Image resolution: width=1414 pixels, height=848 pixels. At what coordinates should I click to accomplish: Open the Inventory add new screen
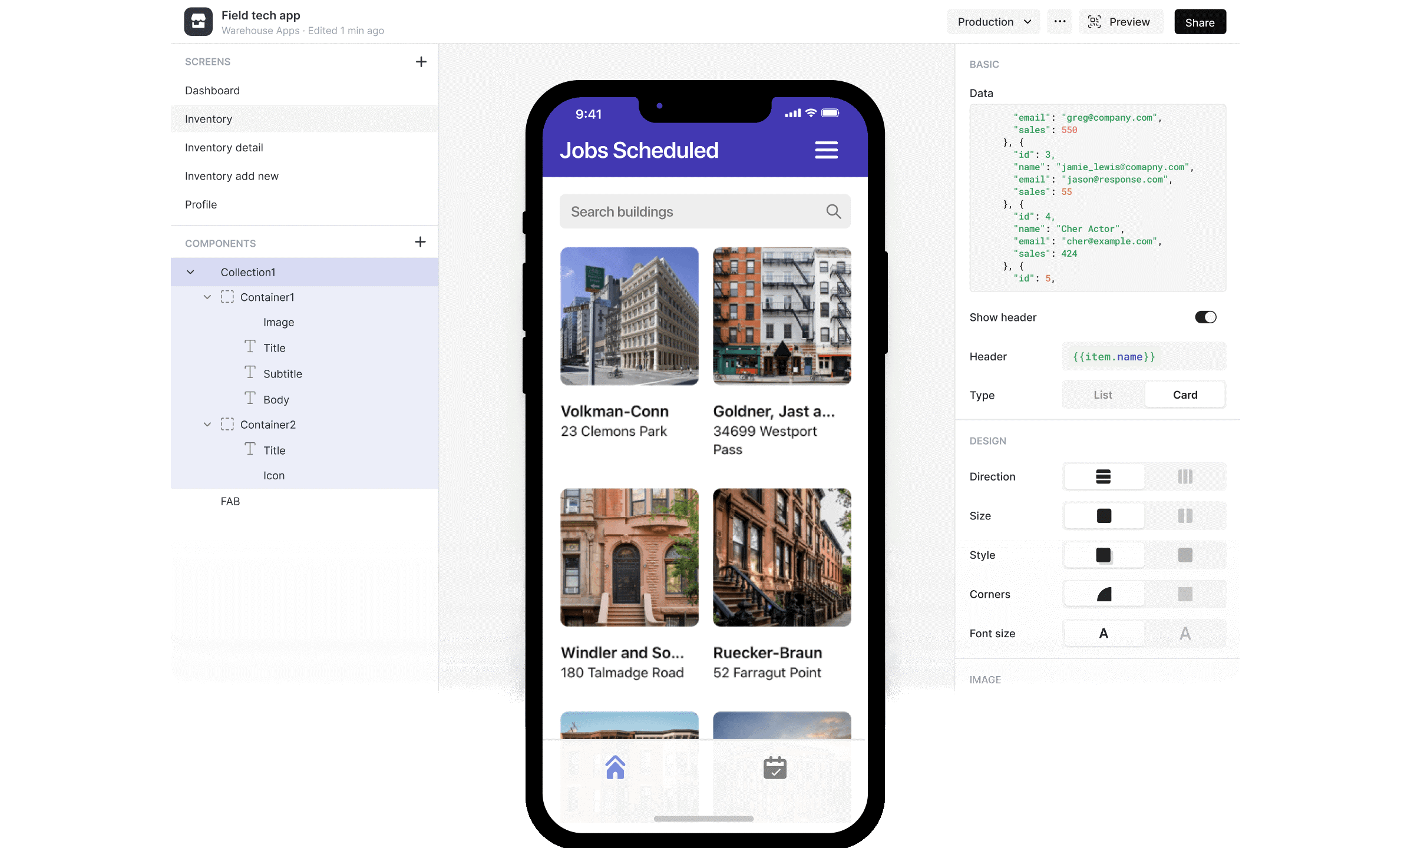[305, 176]
